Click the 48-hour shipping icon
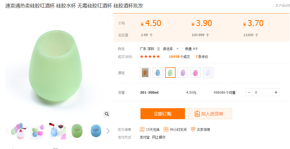 click(x=166, y=129)
